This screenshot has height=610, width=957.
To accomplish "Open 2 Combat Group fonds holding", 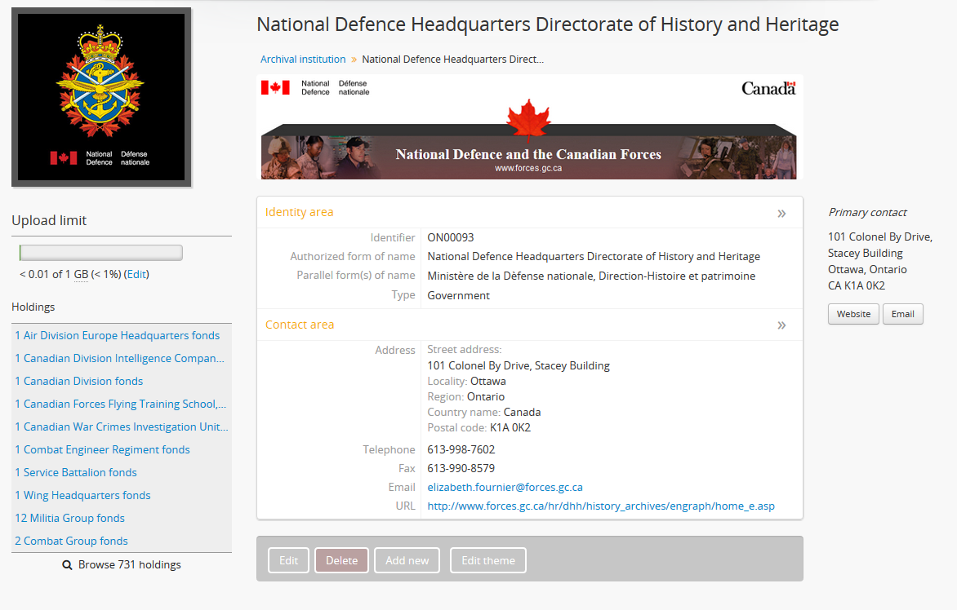I will (x=71, y=541).
